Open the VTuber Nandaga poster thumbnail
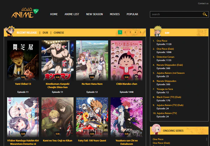 tap(23, 117)
